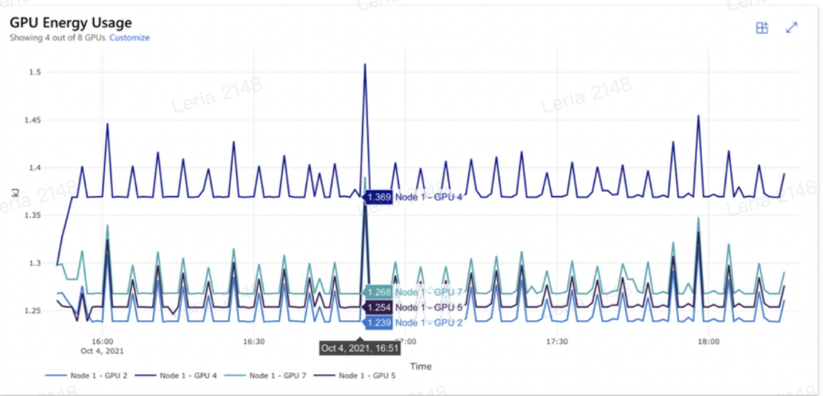This screenshot has width=823, height=396.
Task: Click the kJ y-axis unit label
Action: tap(15, 193)
